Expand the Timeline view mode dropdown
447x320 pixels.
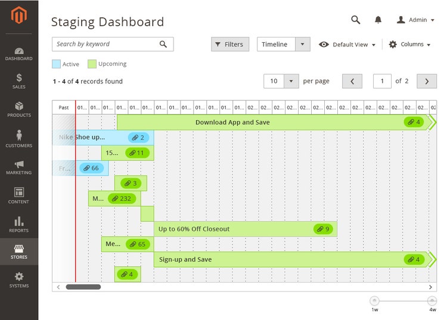coord(303,45)
